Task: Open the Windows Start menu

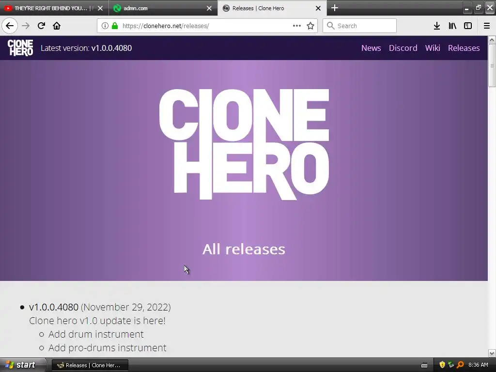Action: [23, 365]
